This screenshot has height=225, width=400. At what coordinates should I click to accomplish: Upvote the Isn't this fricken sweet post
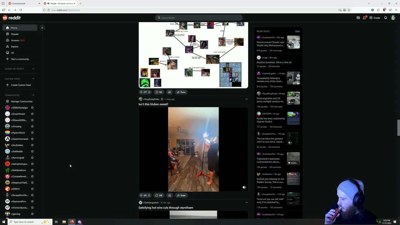(x=141, y=195)
